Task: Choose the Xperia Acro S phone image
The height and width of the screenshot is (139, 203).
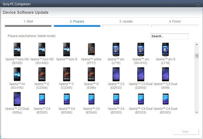Action: click(67, 49)
